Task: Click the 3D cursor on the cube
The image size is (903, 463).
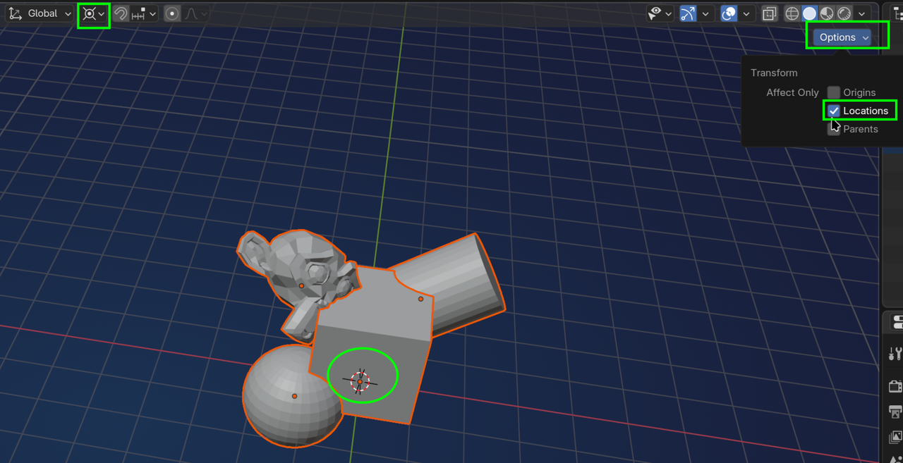Action: pyautogui.click(x=360, y=381)
